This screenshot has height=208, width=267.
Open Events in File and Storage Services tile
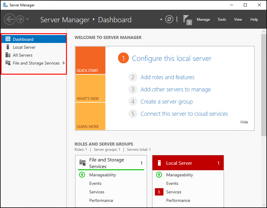click(x=95, y=183)
